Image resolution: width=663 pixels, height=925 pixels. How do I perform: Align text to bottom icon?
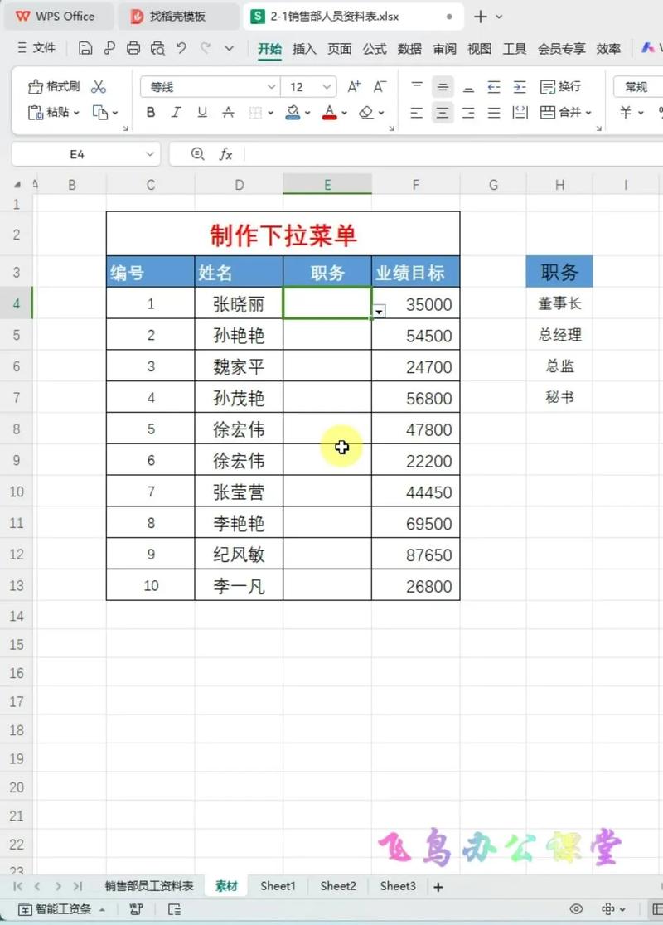pyautogui.click(x=468, y=87)
